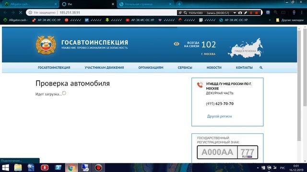Open PowerShell from the taskbar
This screenshot has height=172, width=307.
(x=58, y=168)
